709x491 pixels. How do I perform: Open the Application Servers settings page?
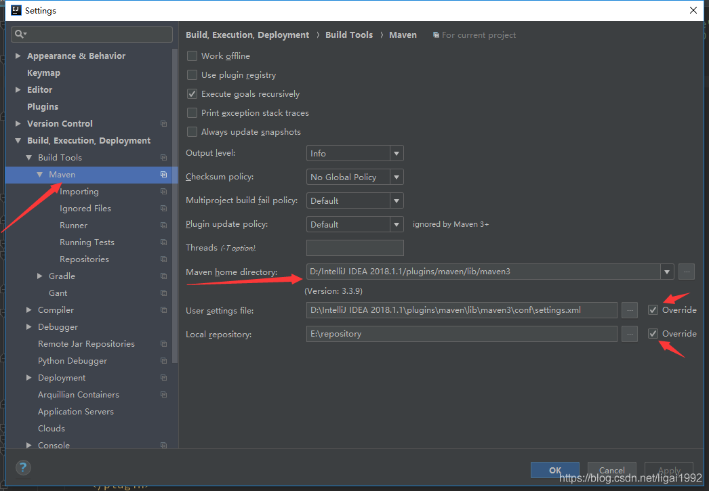click(76, 412)
